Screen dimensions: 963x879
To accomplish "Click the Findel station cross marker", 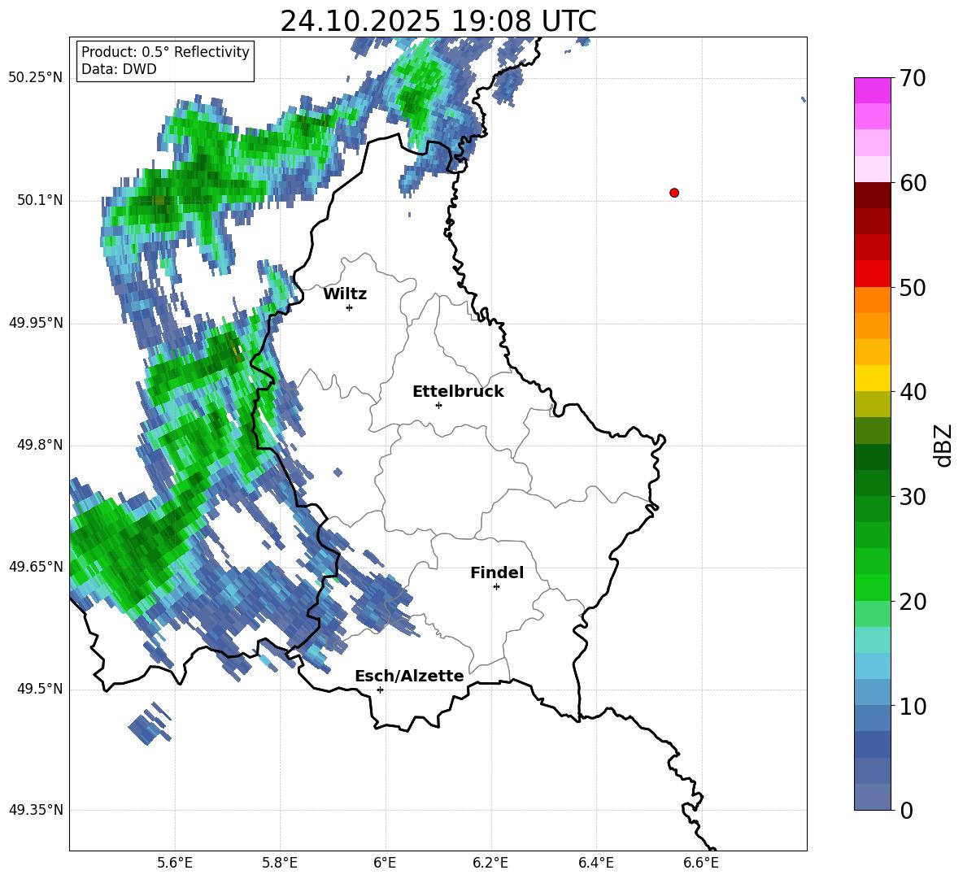I will pyautogui.click(x=497, y=587).
